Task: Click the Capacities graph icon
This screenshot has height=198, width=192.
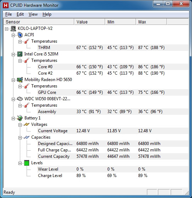Action: pyautogui.click(x=27, y=137)
